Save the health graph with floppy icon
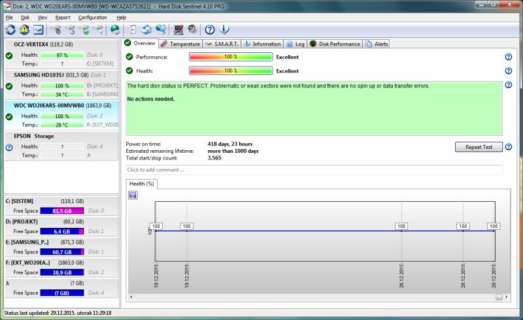523x320 pixels. (x=133, y=195)
